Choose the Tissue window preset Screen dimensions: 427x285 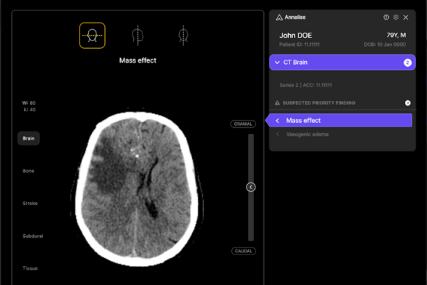(30, 268)
